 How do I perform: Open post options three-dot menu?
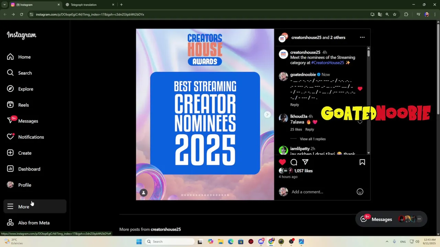pos(362,37)
